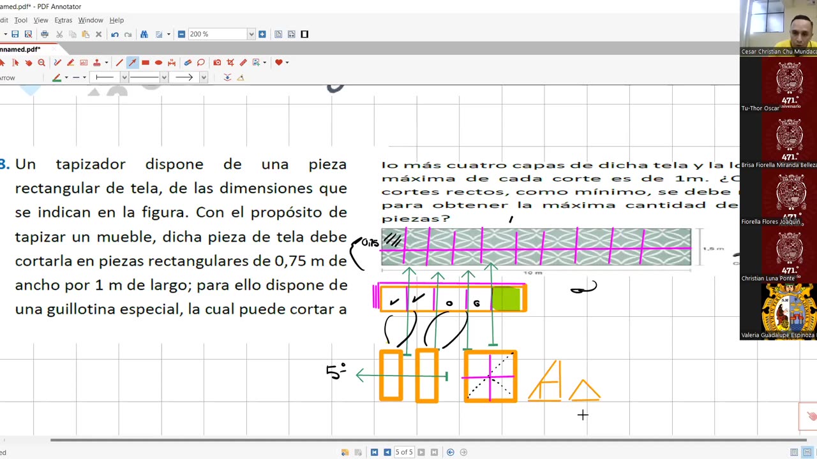The height and width of the screenshot is (459, 817).
Task: Select the Rectangle shape tool
Action: point(146,62)
